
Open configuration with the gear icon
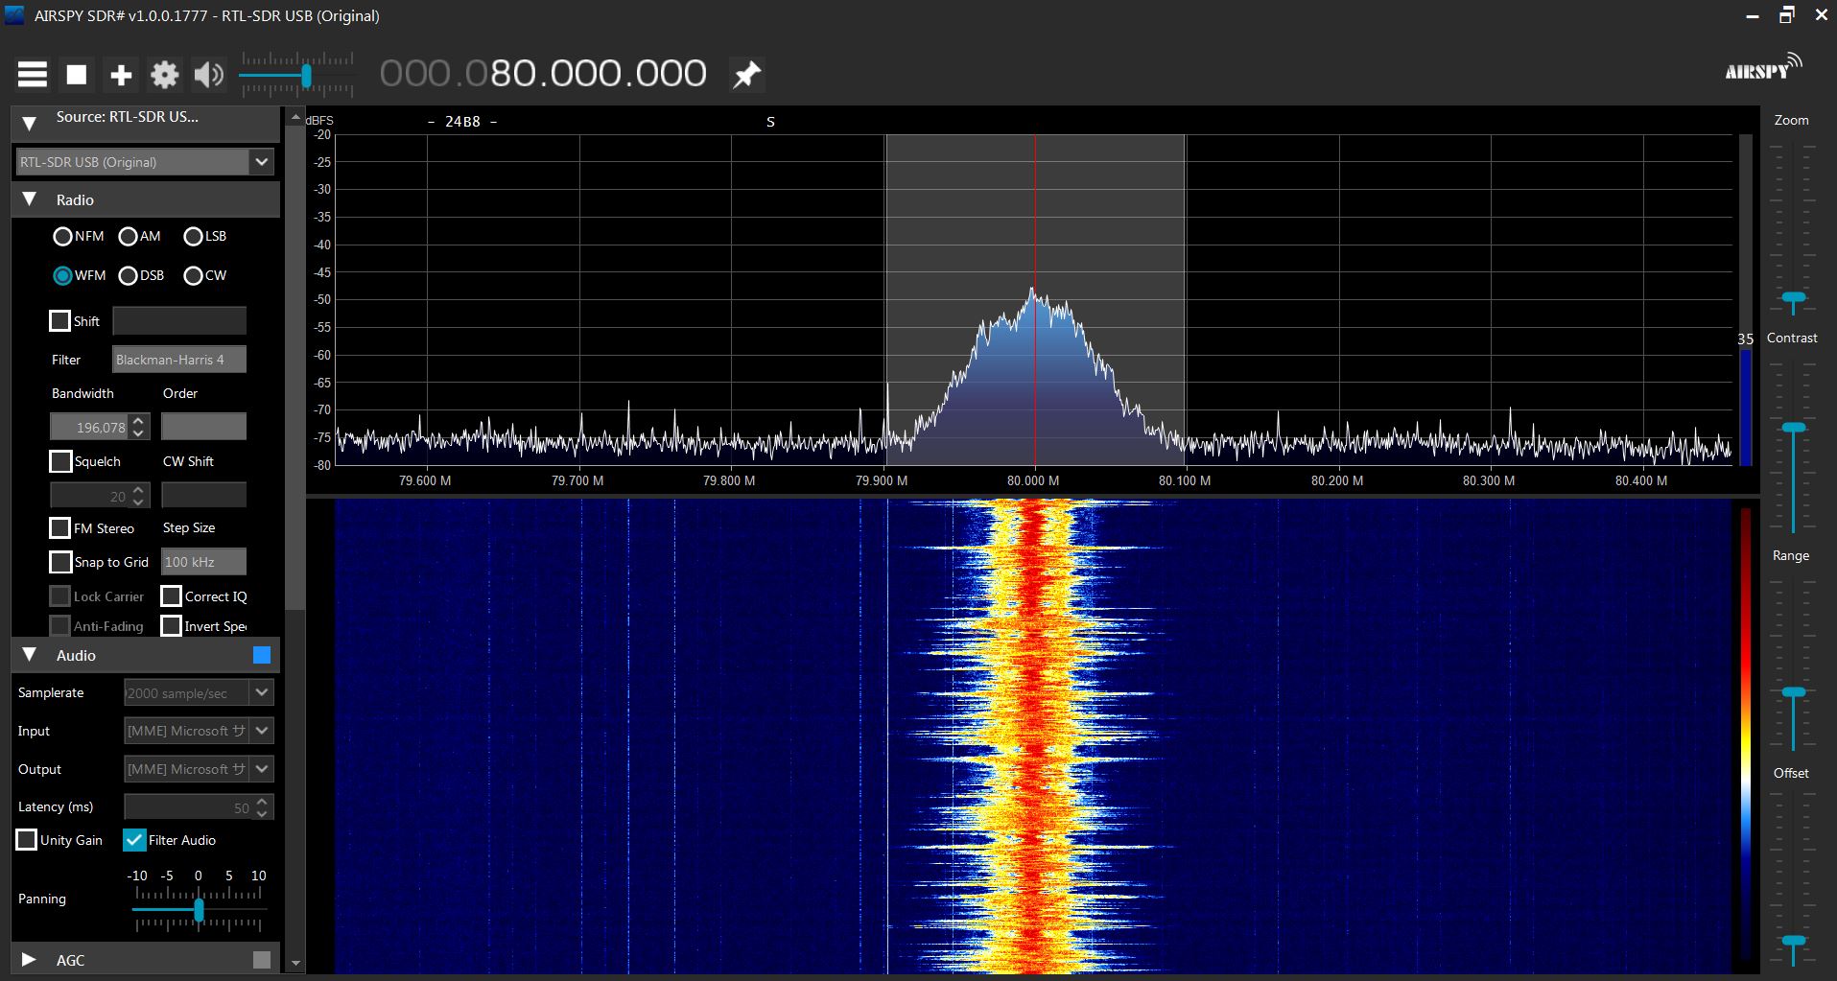(165, 74)
